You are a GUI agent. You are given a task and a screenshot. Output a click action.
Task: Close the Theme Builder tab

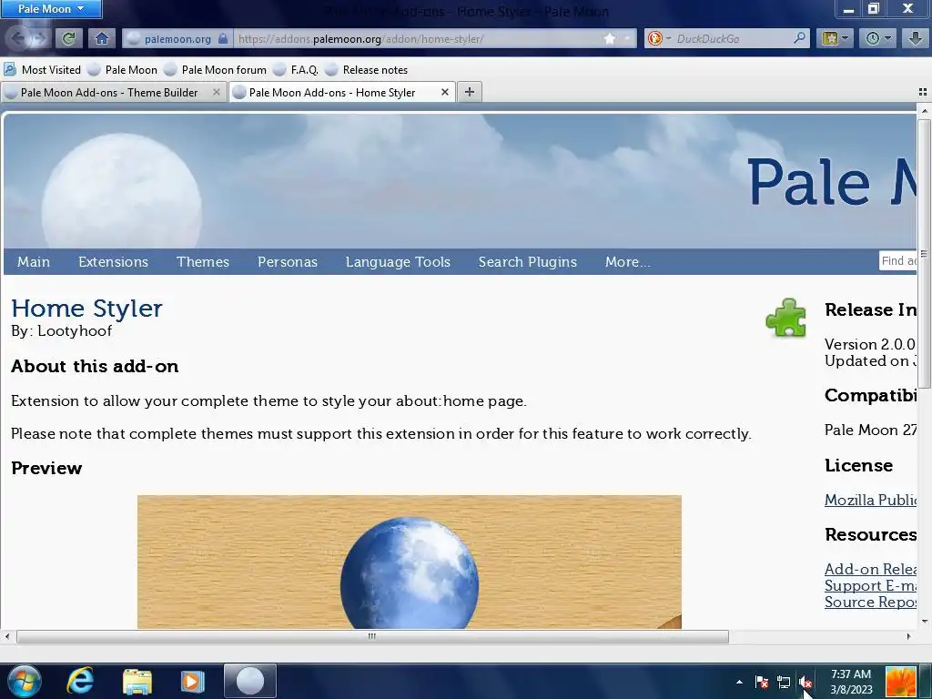coord(217,92)
